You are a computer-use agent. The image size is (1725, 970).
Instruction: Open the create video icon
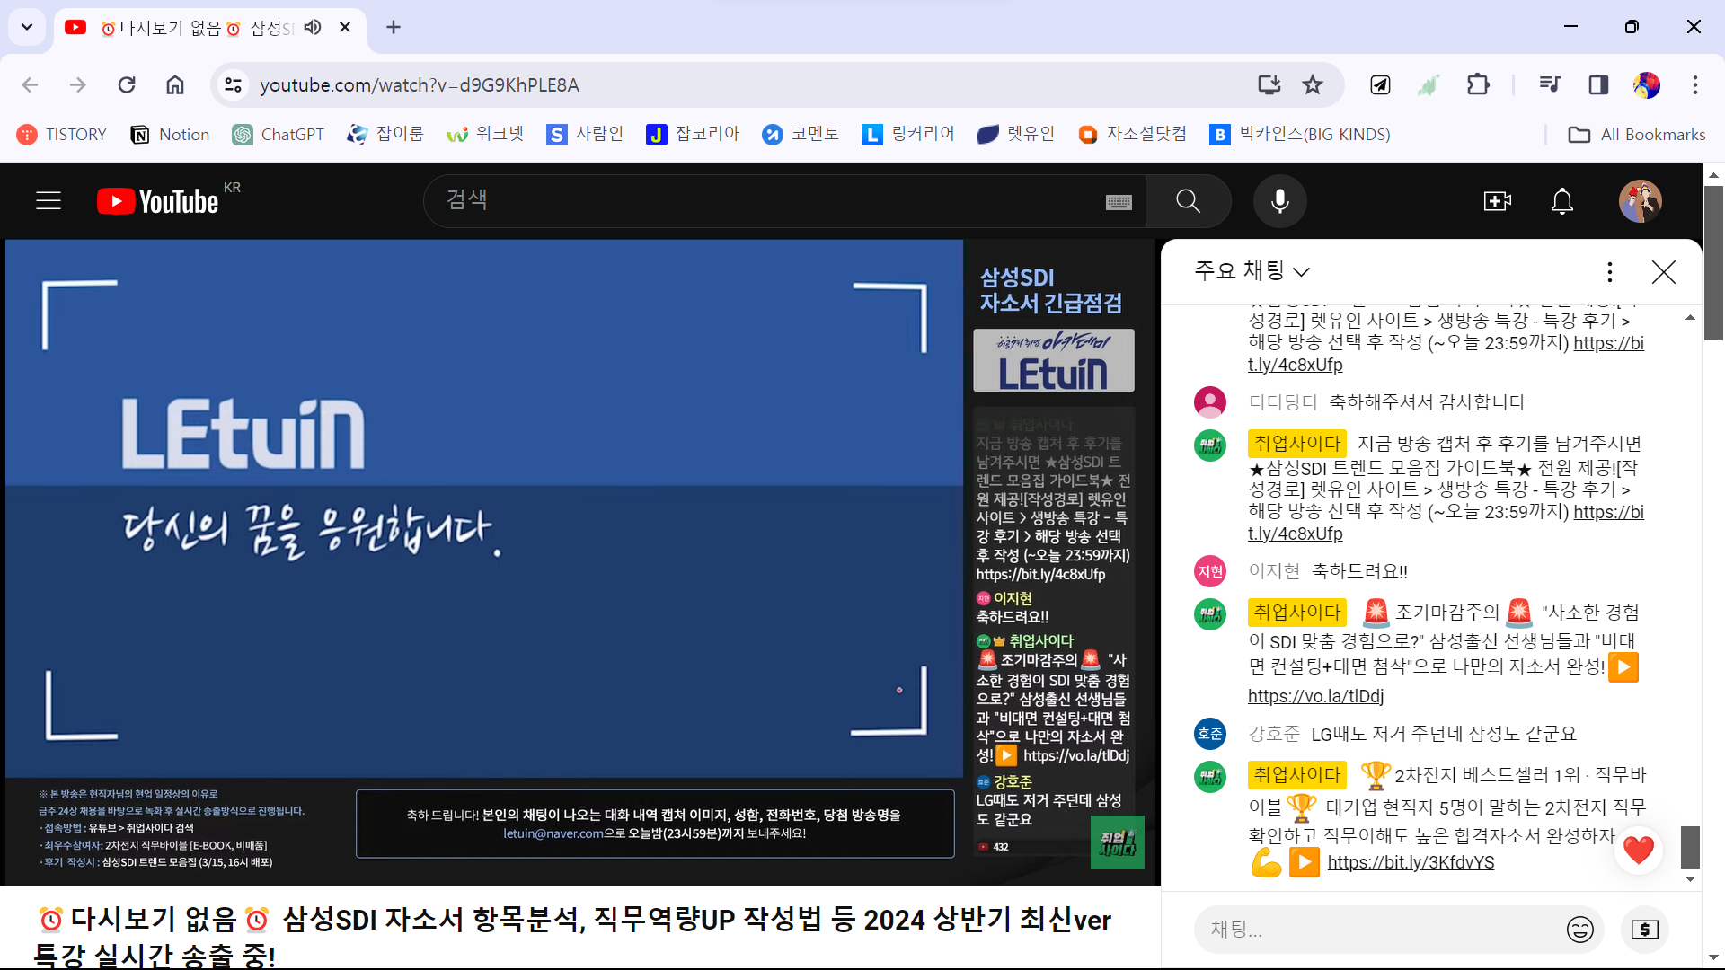[1497, 201]
